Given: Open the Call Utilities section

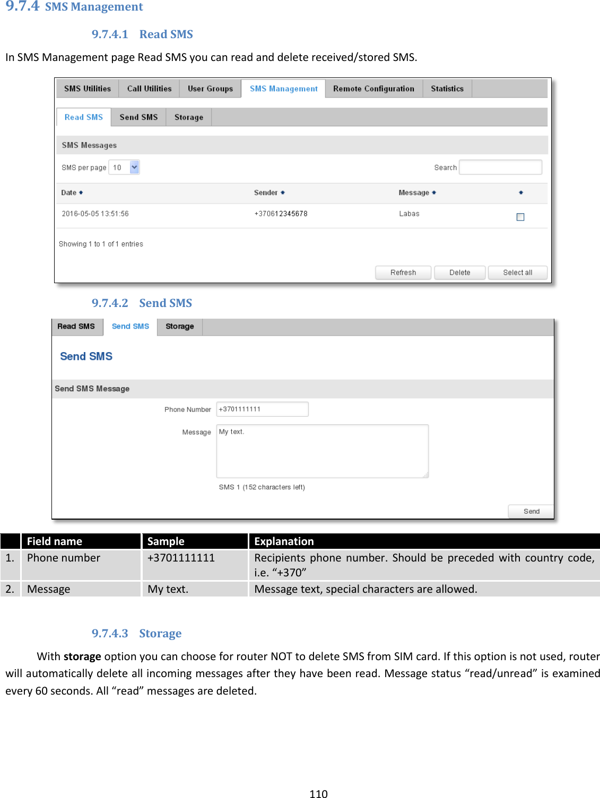Looking at the screenshot, I should click(149, 89).
